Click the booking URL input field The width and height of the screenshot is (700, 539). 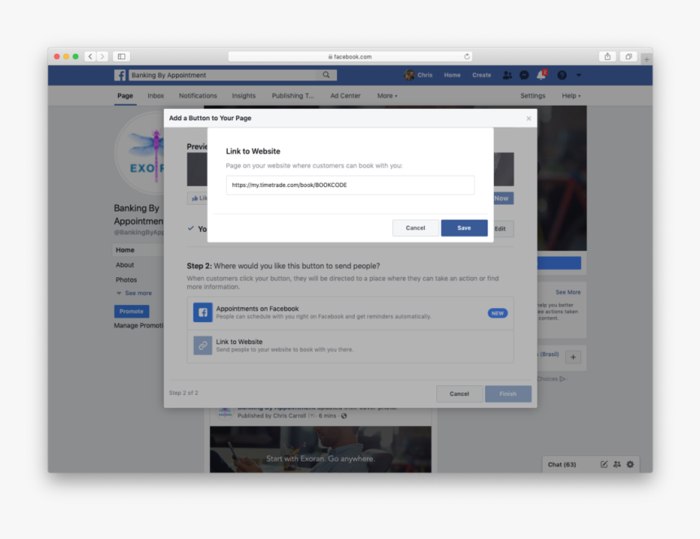coord(350,185)
